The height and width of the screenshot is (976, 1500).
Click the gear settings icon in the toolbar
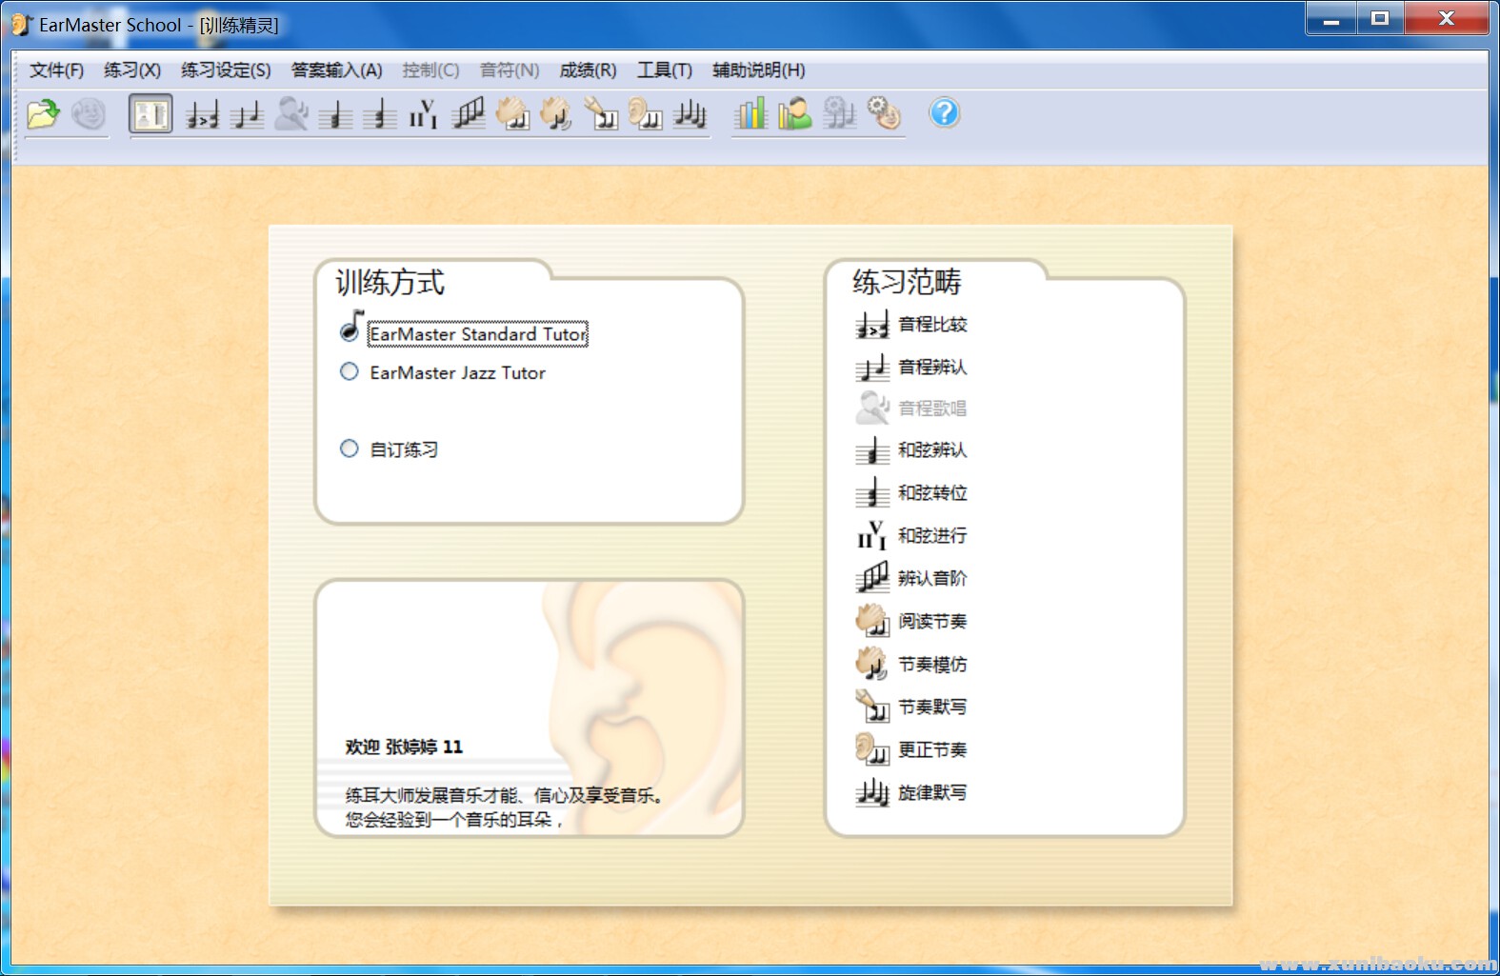(884, 114)
